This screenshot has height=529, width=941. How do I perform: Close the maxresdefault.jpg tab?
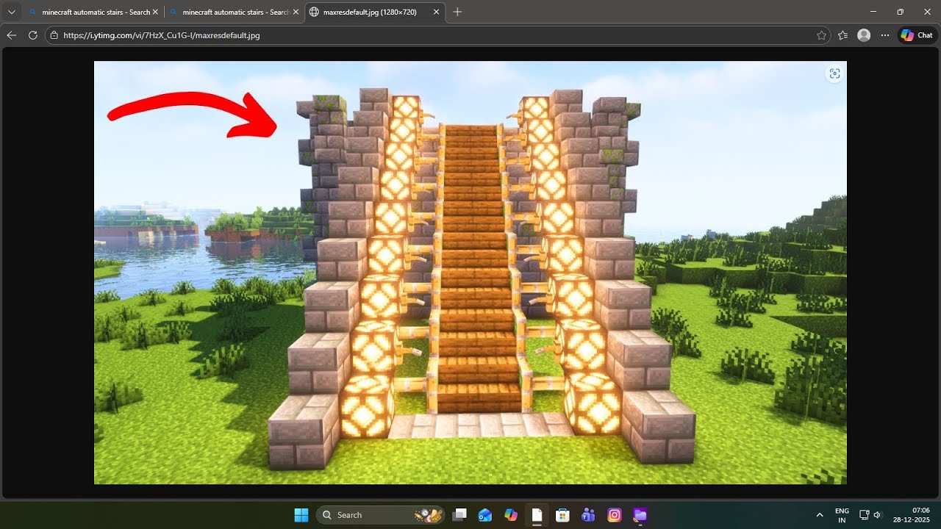click(436, 12)
